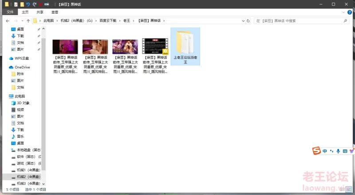
Task: Click the pin icon next to pinned 桌面
Action: coord(39,29)
